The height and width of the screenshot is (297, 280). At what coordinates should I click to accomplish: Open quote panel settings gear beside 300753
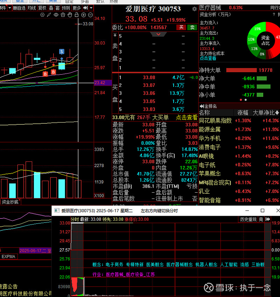(x=194, y=9)
